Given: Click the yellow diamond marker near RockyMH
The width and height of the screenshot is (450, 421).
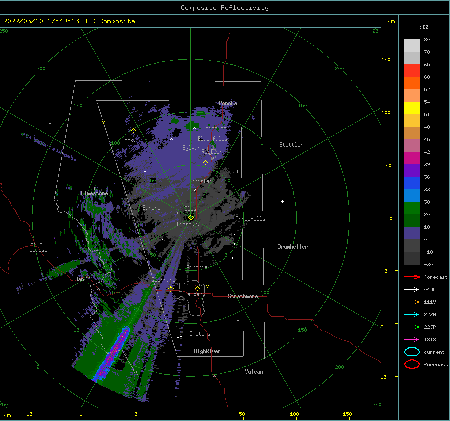Looking at the screenshot, I should pyautogui.click(x=133, y=131).
